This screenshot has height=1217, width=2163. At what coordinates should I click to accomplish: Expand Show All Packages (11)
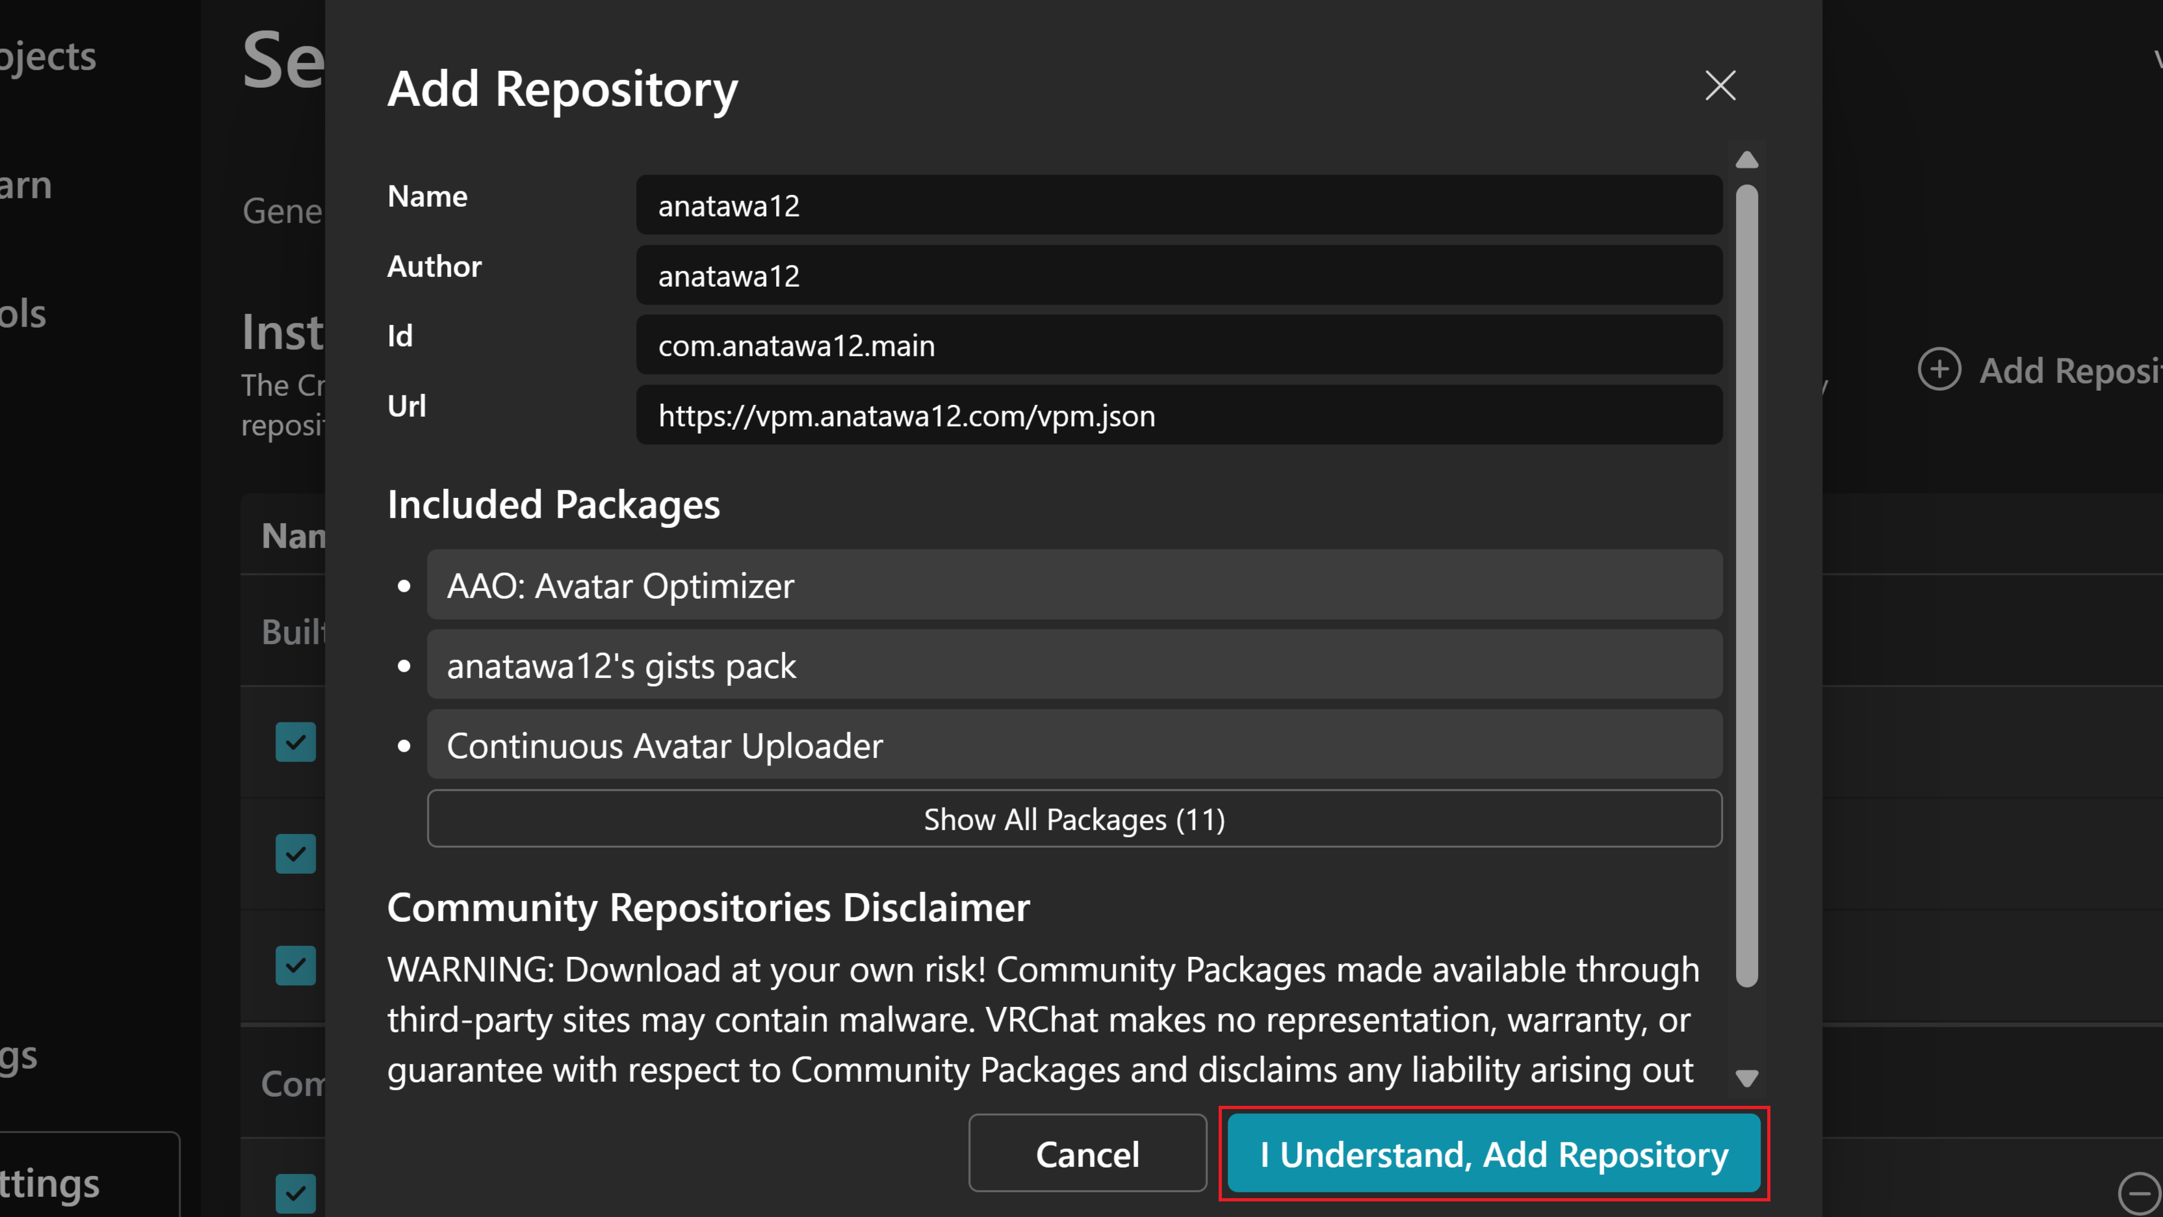tap(1074, 818)
